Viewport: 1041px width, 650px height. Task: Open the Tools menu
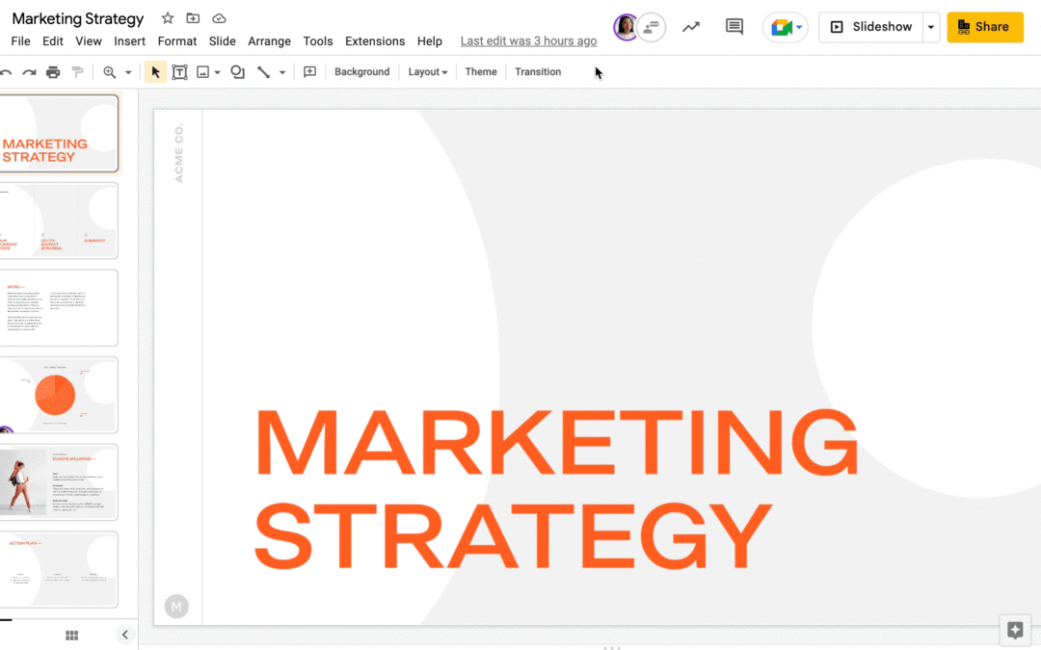click(x=318, y=41)
